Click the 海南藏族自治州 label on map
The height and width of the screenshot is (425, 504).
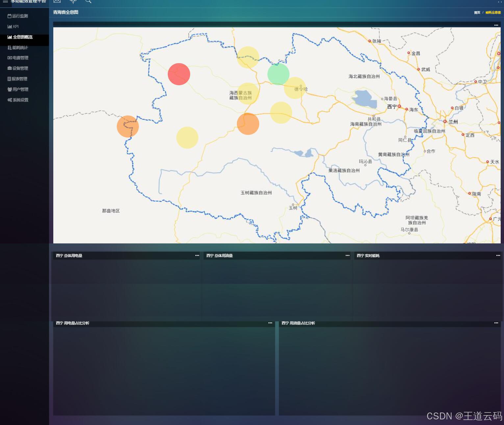click(366, 124)
